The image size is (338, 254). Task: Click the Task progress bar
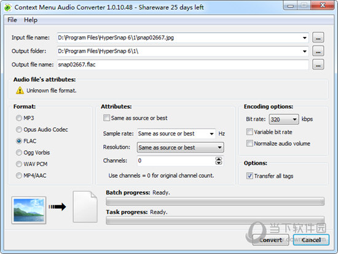(x=215, y=221)
